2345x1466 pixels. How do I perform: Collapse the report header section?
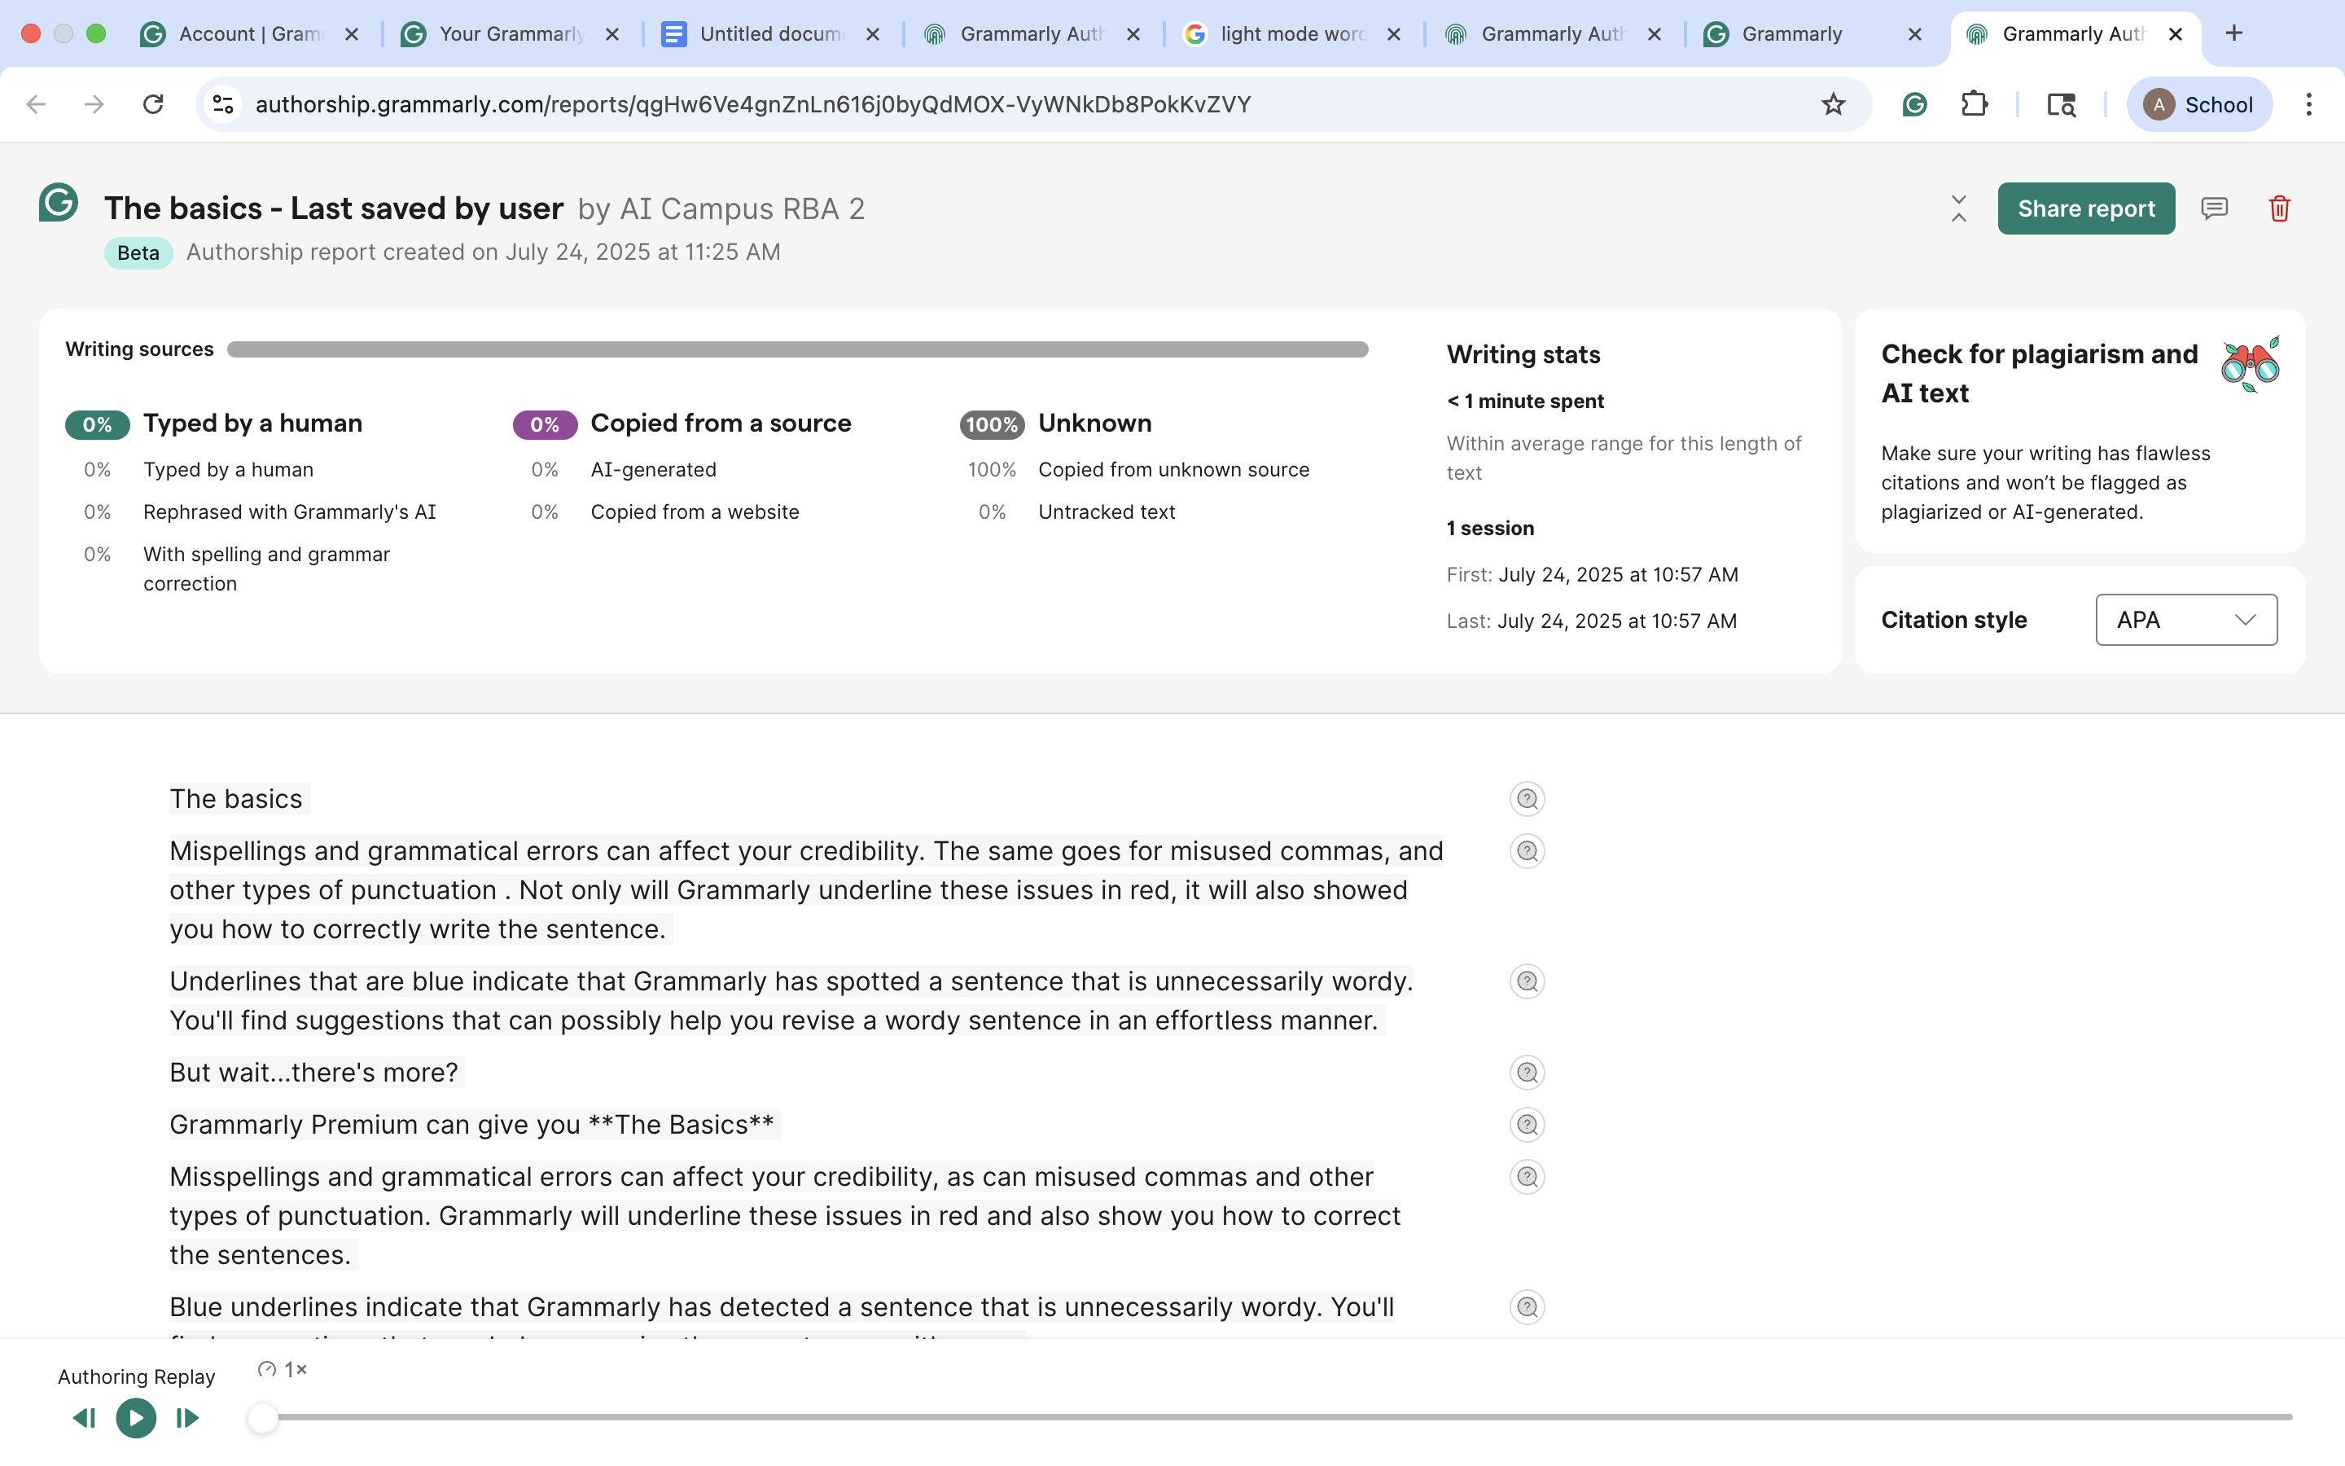click(1957, 208)
